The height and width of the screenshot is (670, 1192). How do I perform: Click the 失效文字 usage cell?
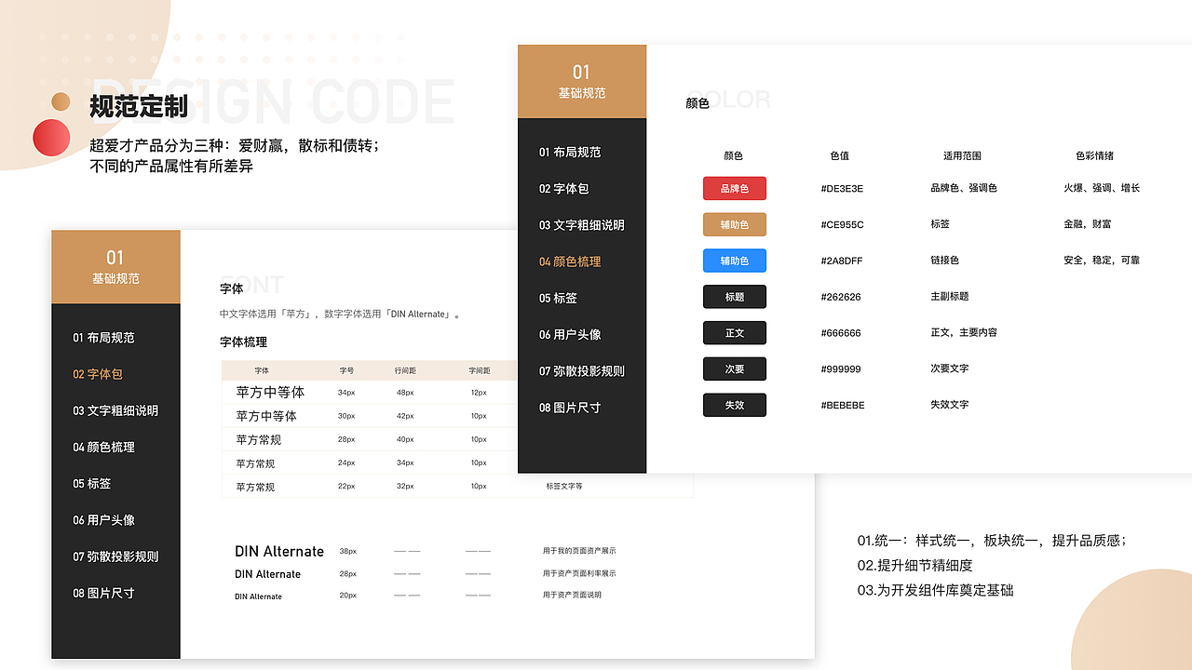tap(949, 405)
